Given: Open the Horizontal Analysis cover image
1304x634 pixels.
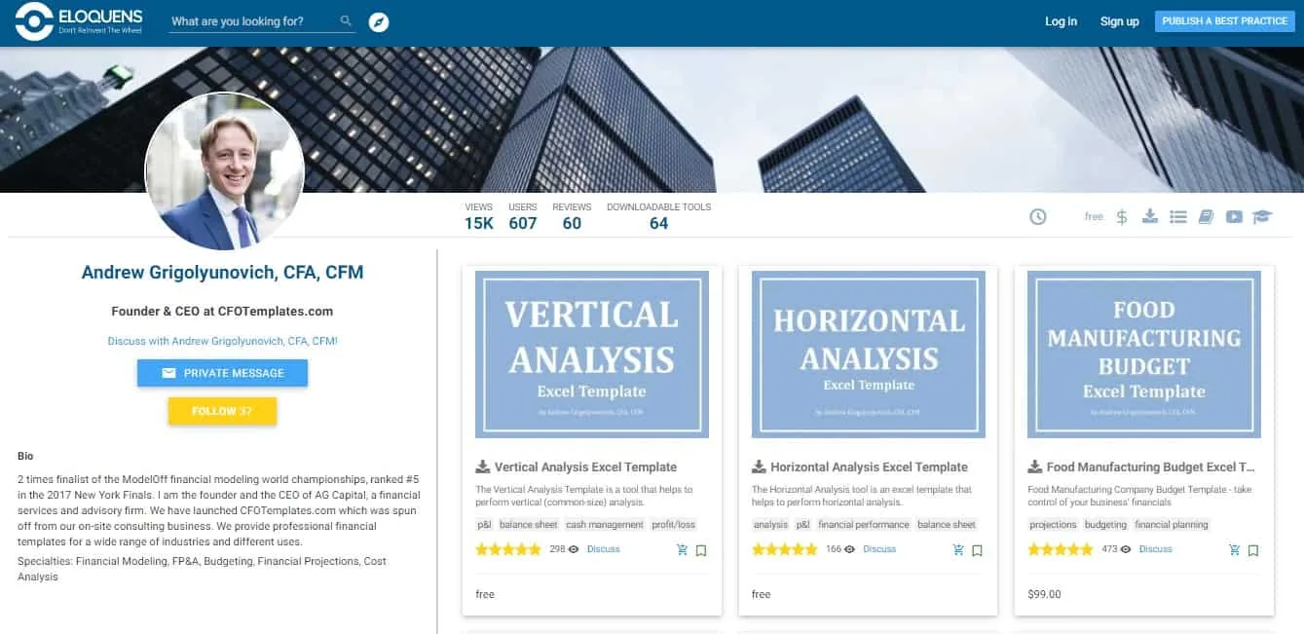Looking at the screenshot, I should point(869,354).
